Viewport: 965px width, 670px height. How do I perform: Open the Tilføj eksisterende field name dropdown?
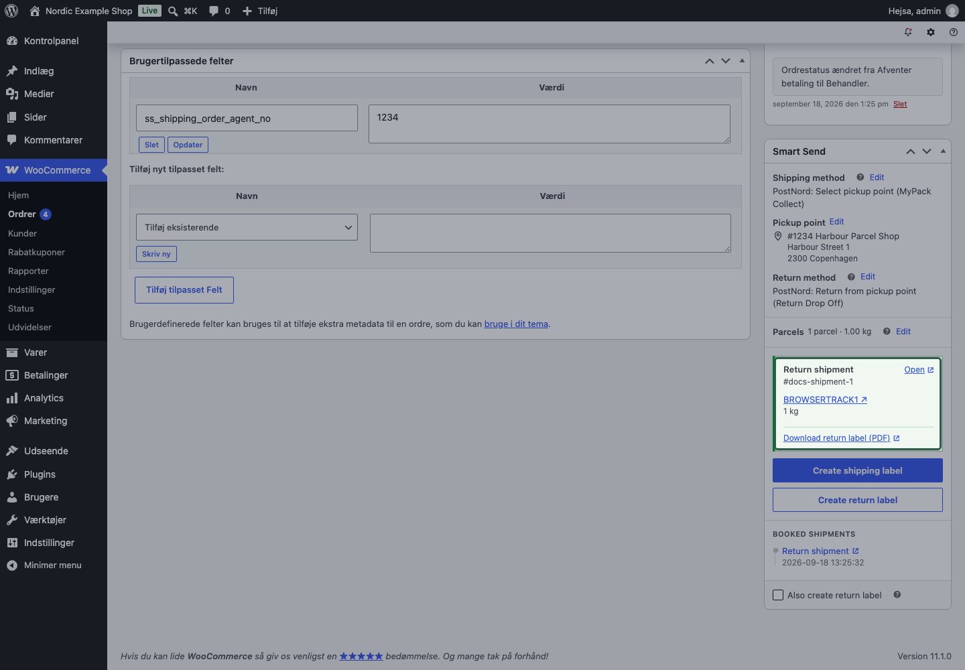pyautogui.click(x=247, y=227)
